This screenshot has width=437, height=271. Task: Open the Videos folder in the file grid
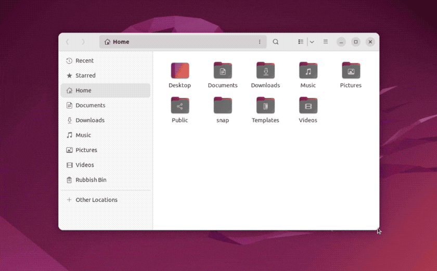pyautogui.click(x=308, y=105)
